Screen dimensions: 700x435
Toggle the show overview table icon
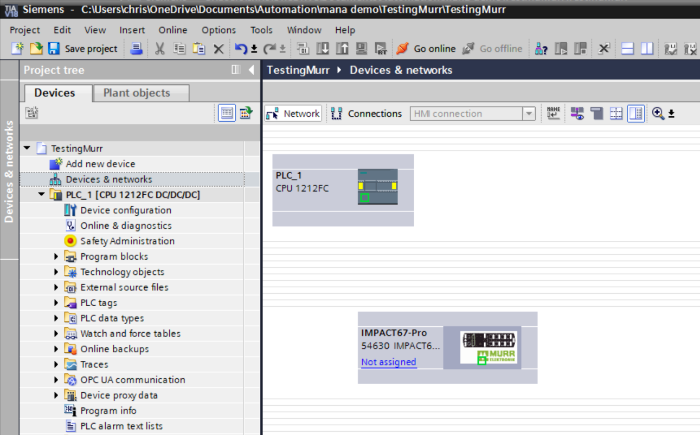[636, 113]
